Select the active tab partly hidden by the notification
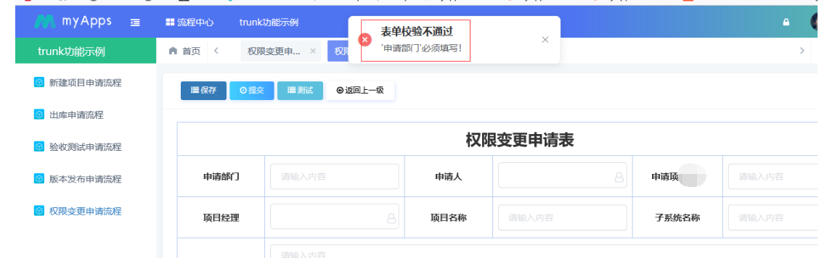 (x=338, y=51)
